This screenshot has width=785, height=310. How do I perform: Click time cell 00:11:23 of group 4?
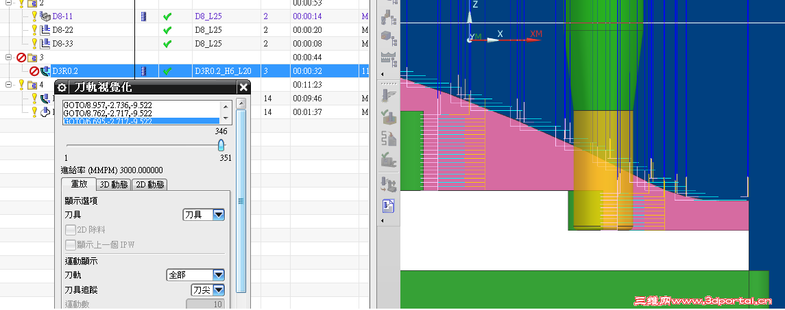pos(307,84)
